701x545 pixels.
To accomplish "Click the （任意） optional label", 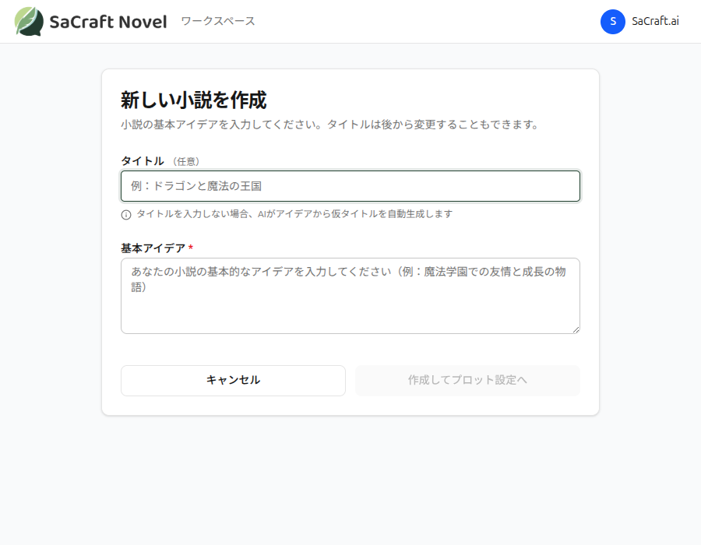I will (187, 162).
